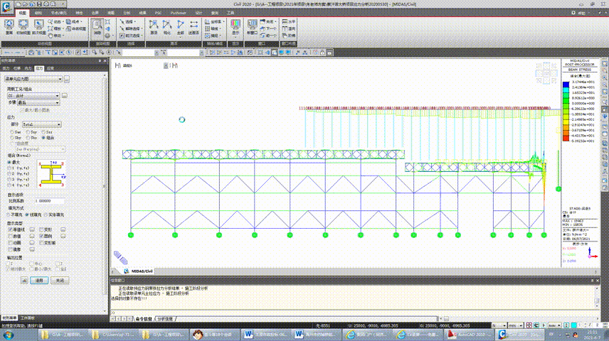Click the chart icon left of the Apply button

pos(24,280)
